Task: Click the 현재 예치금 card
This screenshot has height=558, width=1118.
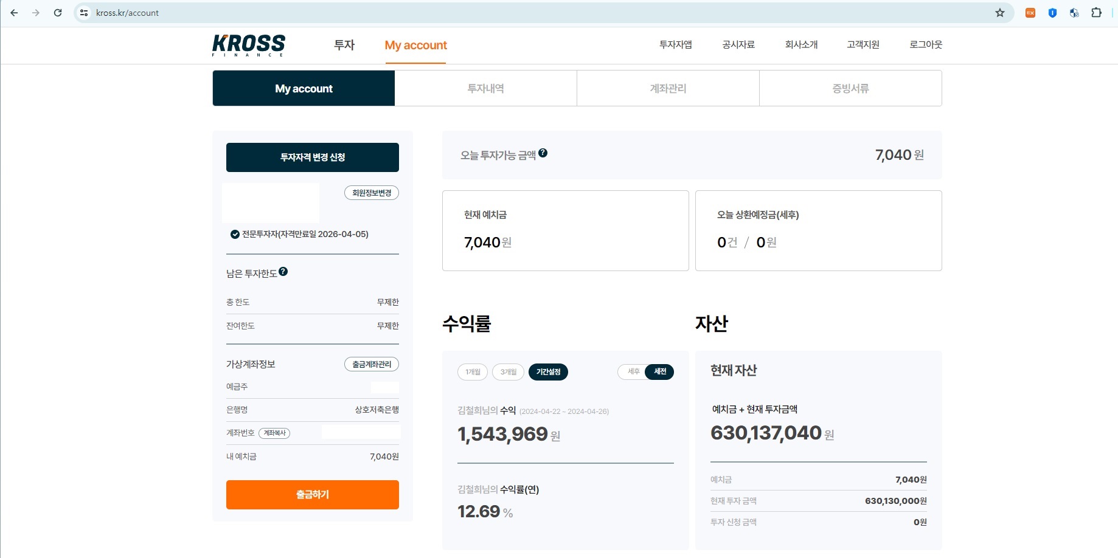Action: [566, 230]
